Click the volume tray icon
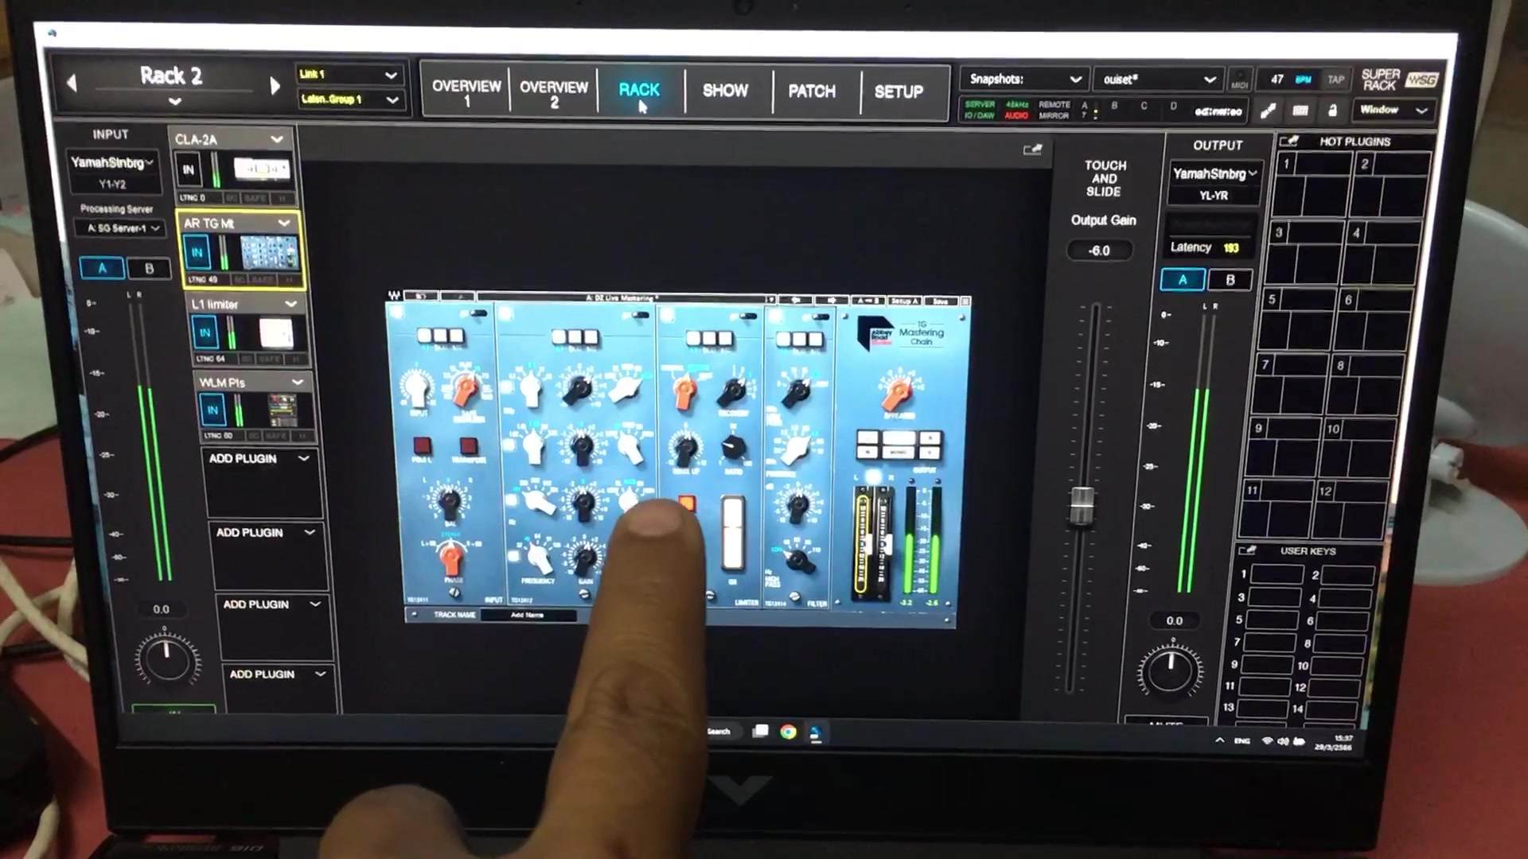Viewport: 1528px width, 859px height. coord(1282,740)
